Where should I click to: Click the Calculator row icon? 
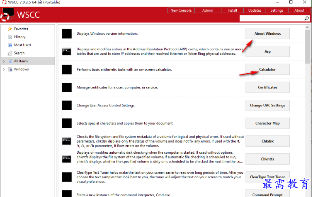[67, 69]
